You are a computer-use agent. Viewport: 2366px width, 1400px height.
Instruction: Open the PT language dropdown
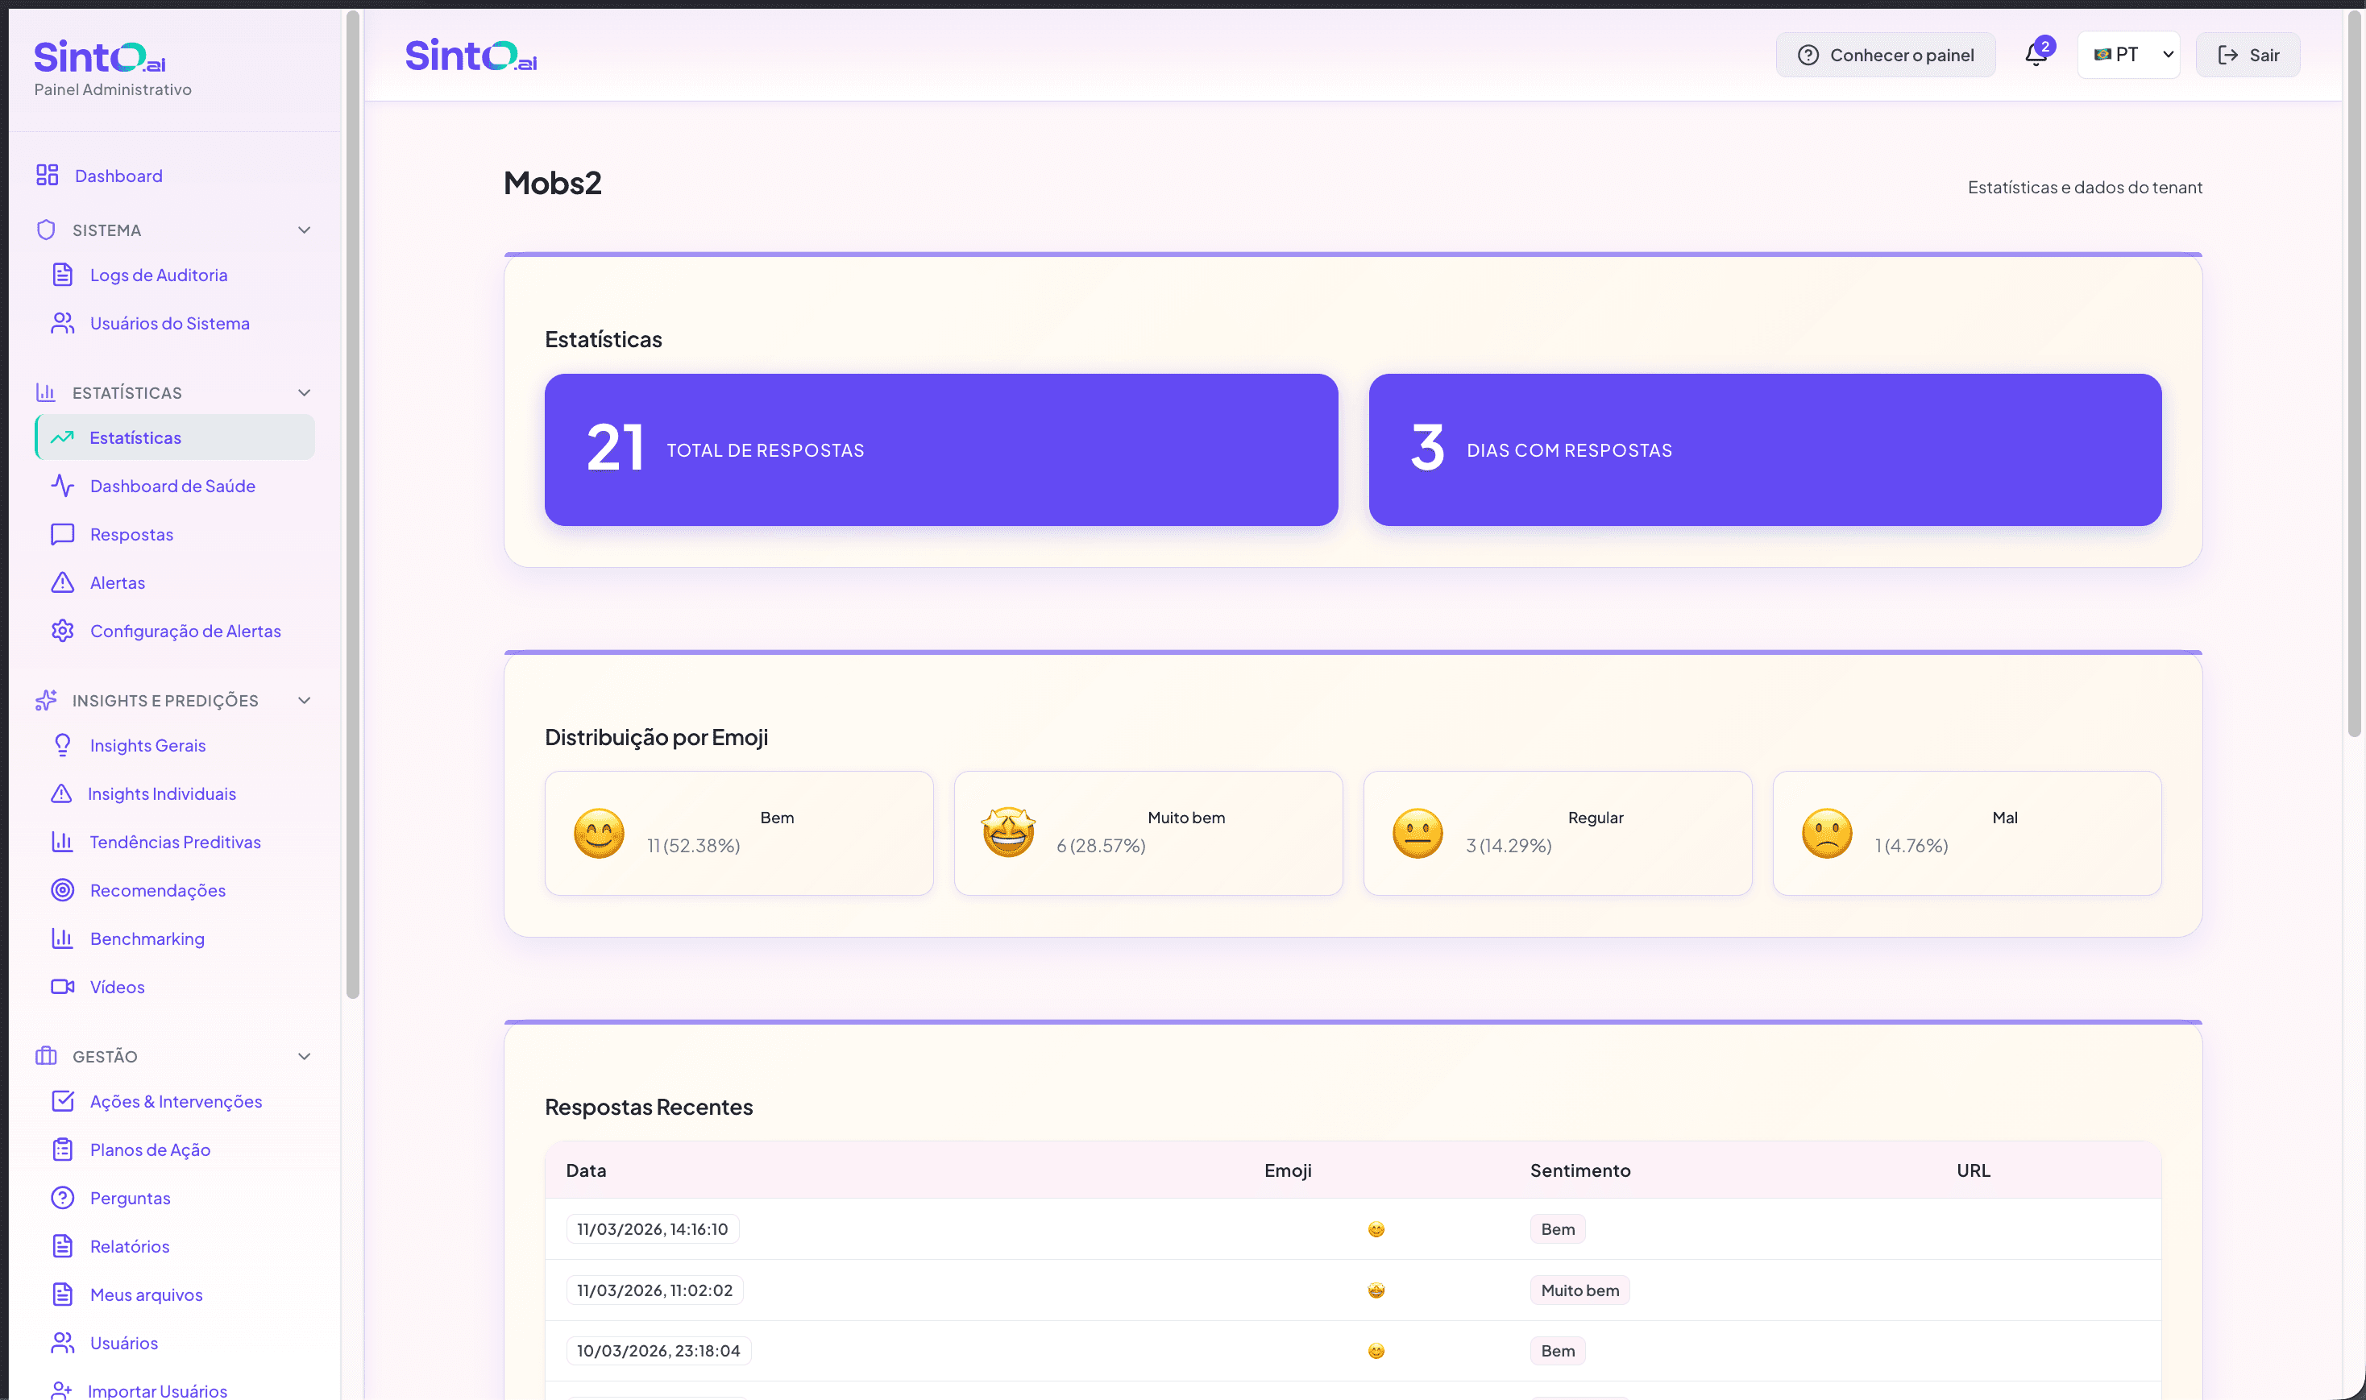tap(2127, 55)
